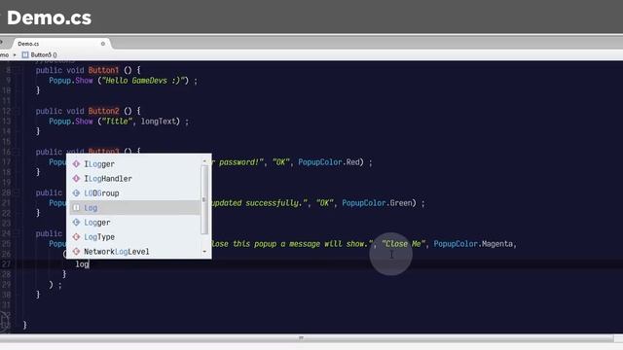Viewport: 623px width, 350px height.
Task: Click the Logger class icon
Action: click(x=76, y=223)
